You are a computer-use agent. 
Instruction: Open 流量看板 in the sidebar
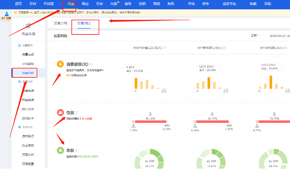point(28,55)
